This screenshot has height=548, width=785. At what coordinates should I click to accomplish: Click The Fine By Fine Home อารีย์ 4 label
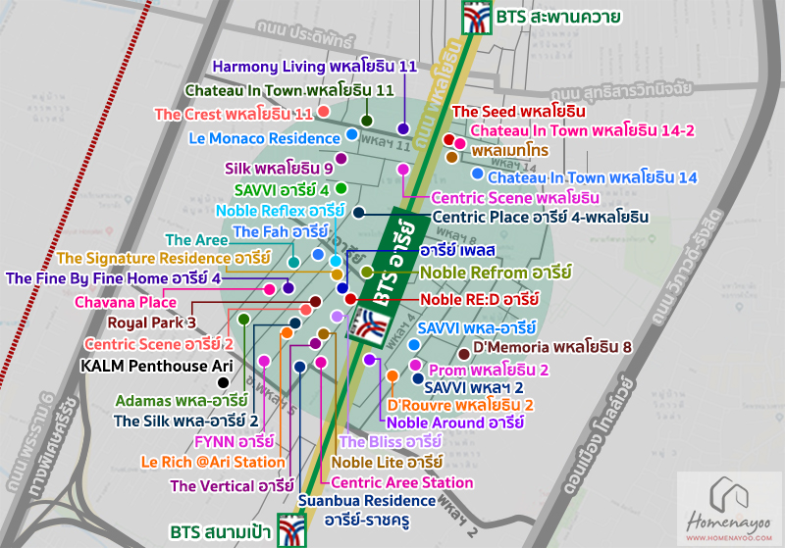(x=113, y=278)
